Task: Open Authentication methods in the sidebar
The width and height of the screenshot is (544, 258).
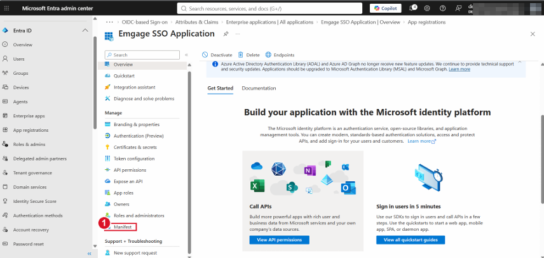Action: coord(38,216)
